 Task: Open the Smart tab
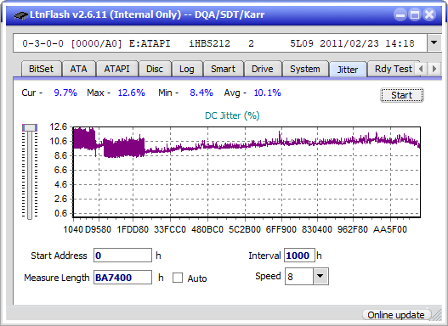223,69
